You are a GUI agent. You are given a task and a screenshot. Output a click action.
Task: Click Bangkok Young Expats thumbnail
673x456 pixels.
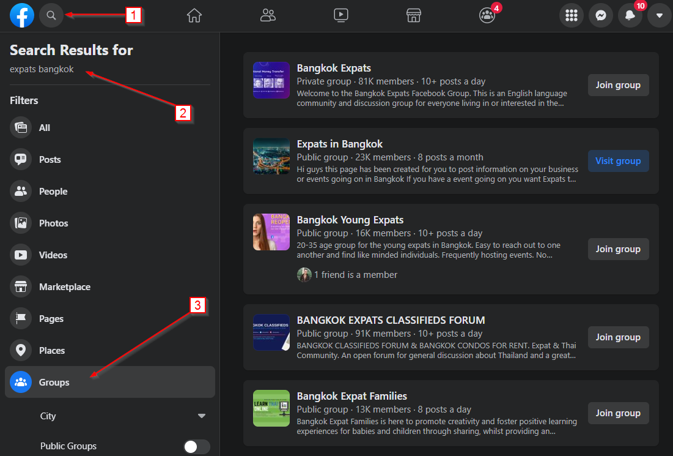point(271,232)
